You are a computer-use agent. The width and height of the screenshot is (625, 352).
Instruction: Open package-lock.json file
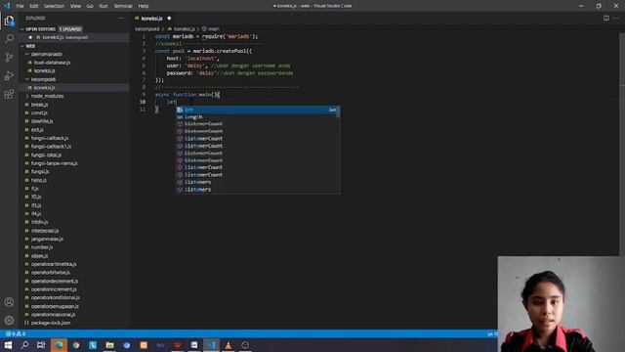point(51,323)
